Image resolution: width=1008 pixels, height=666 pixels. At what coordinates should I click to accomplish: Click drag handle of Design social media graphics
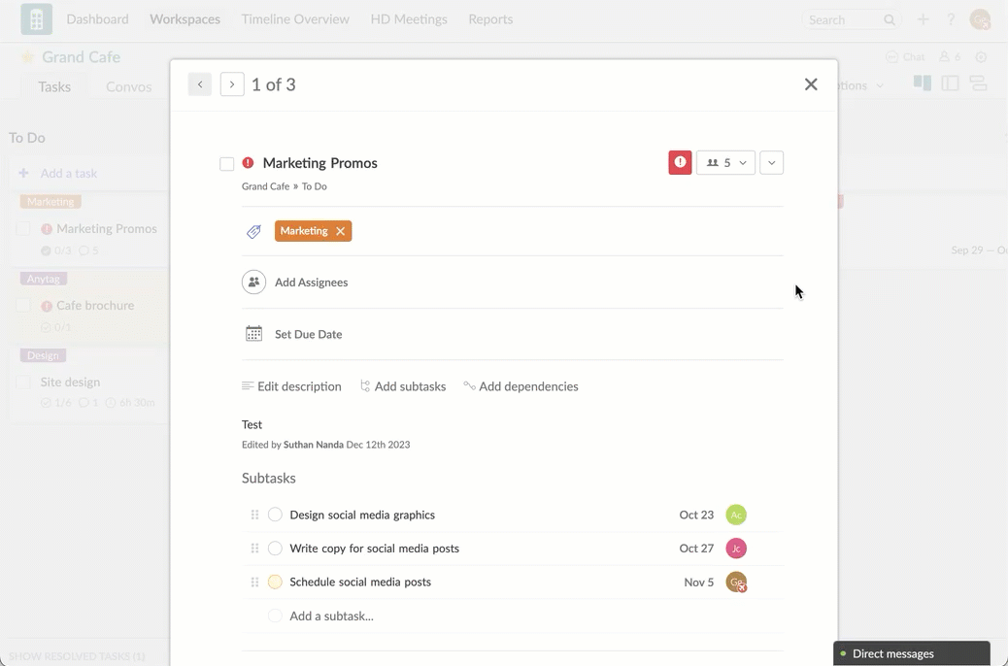tap(254, 515)
